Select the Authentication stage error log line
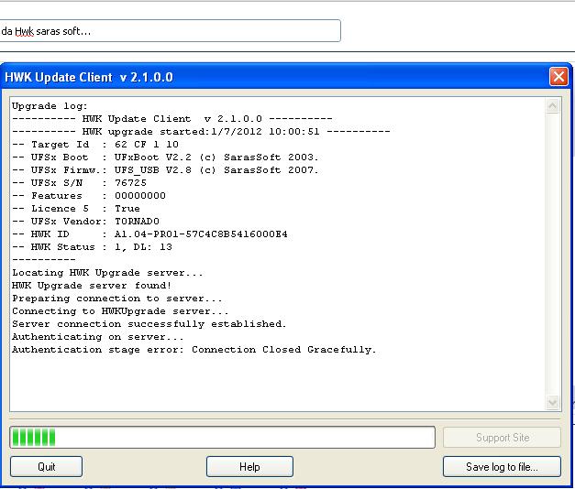This screenshot has height=489, width=575. [x=194, y=350]
